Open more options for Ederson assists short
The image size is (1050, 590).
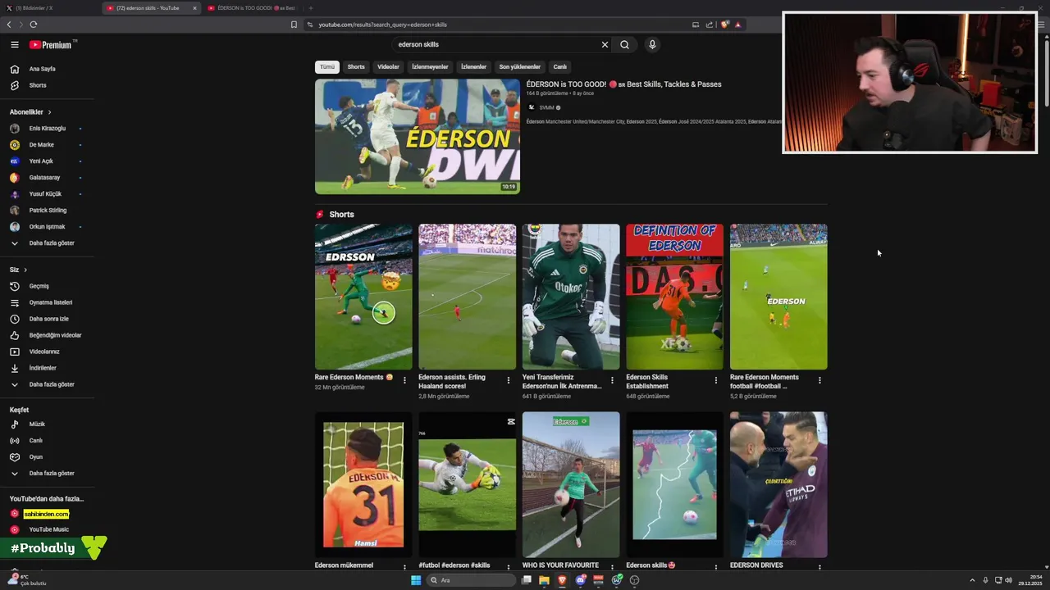pos(508,380)
